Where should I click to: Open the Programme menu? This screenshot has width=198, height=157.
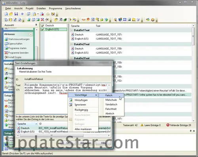coord(55,8)
